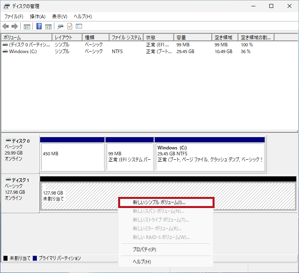Select プロパティ(P) in the context menu
Screen dimensions: 299x273
(144, 249)
